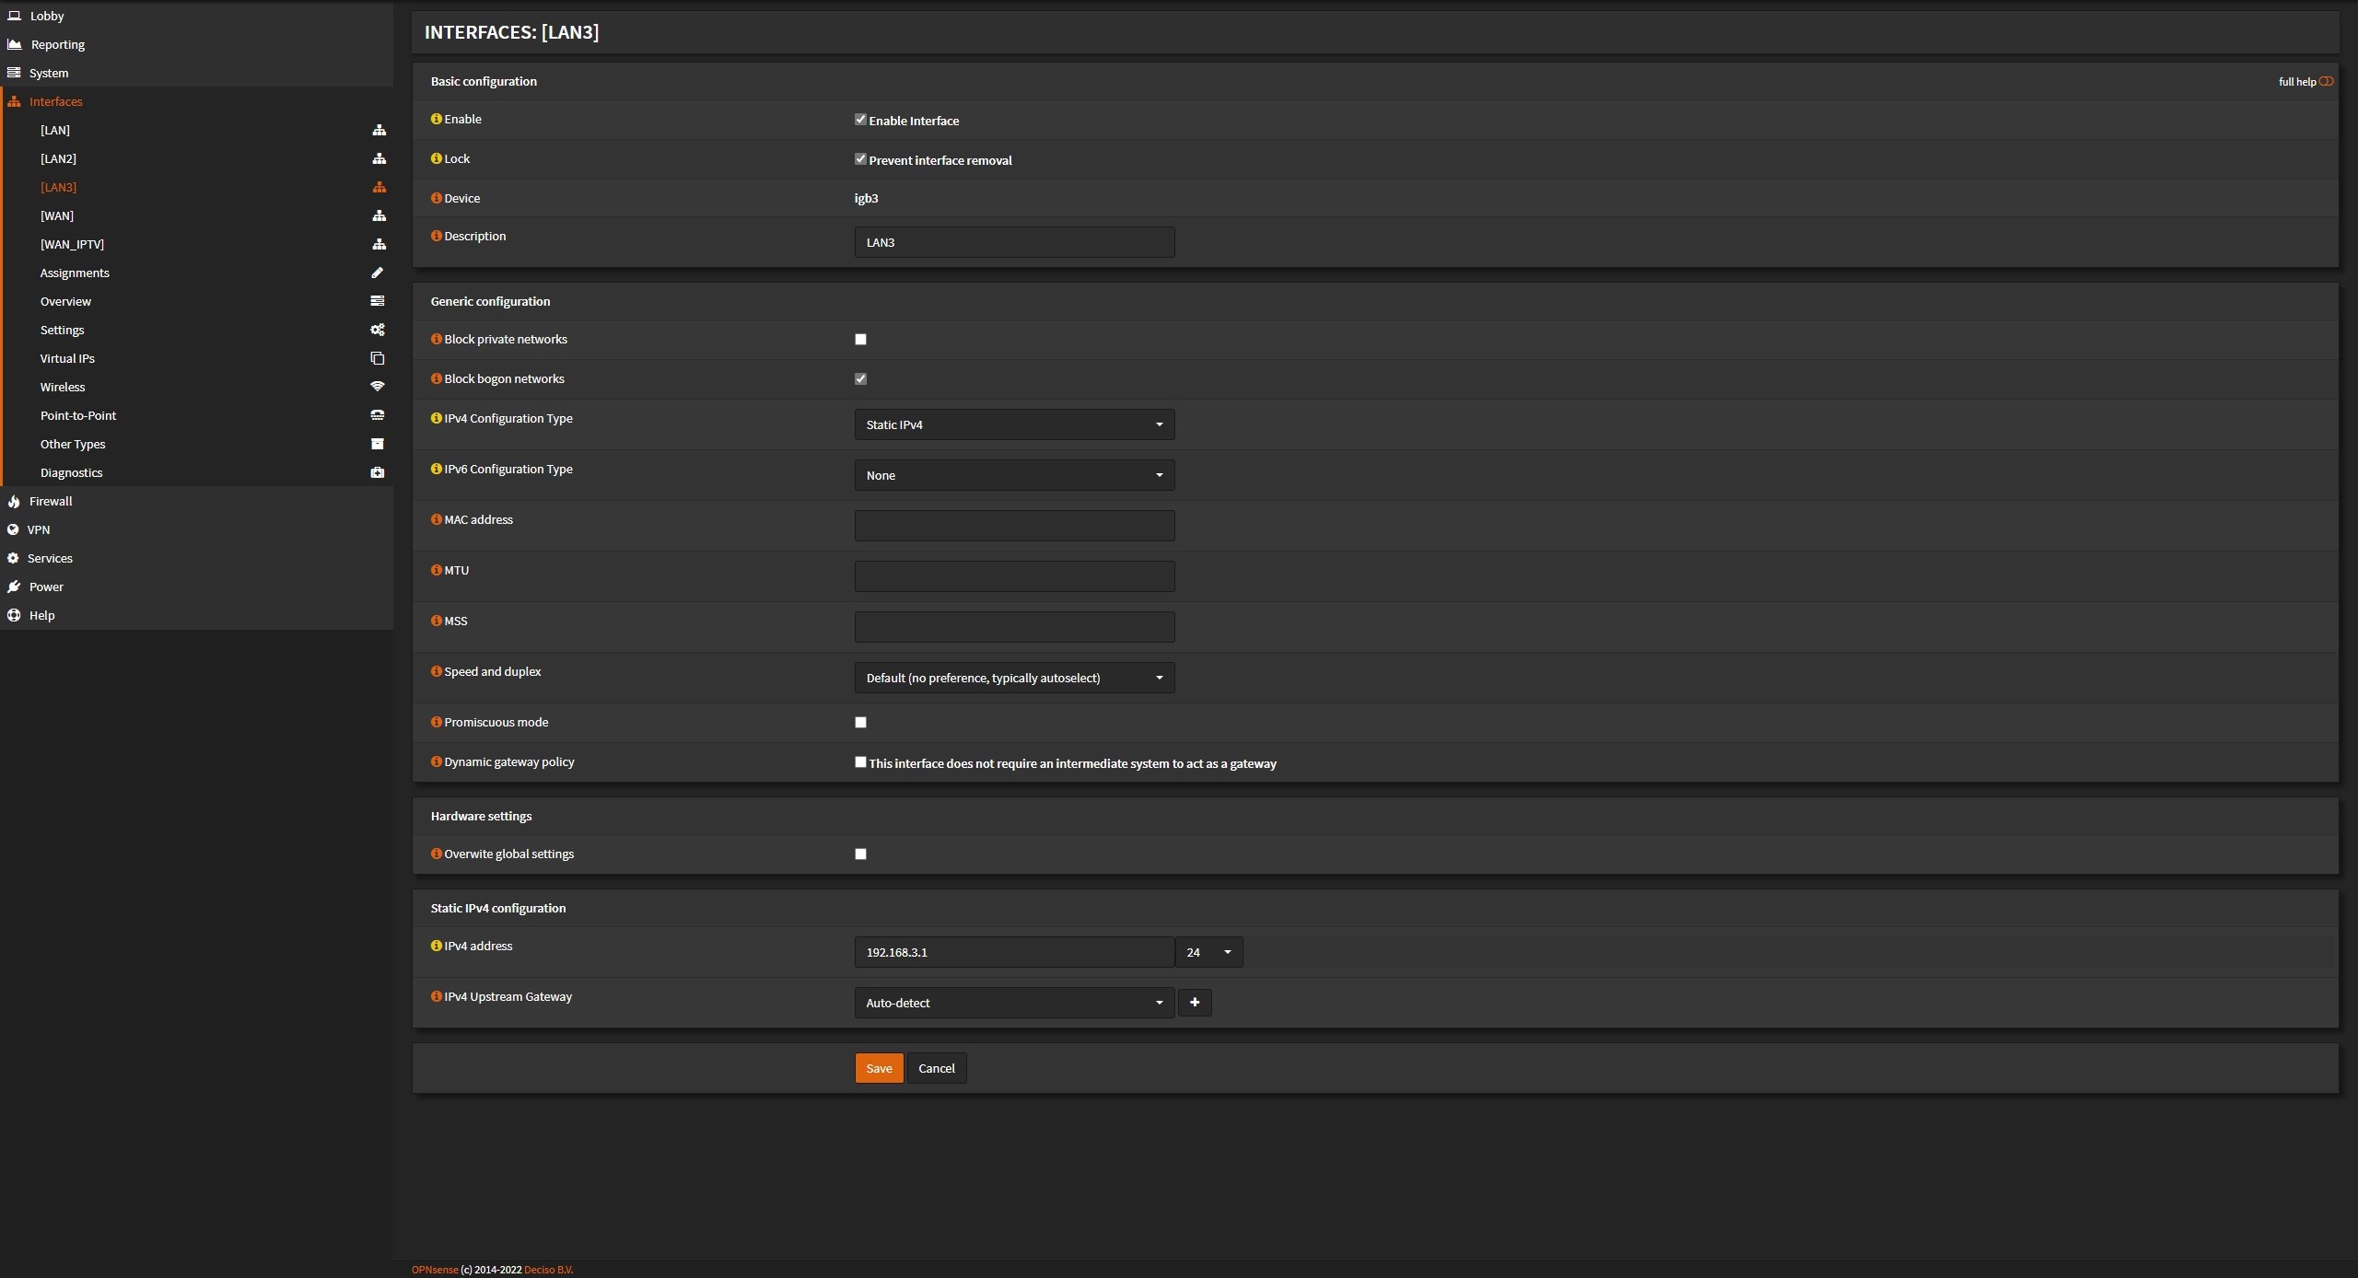Click info icon next to MTU label
This screenshot has height=1278, width=2358.
(437, 570)
